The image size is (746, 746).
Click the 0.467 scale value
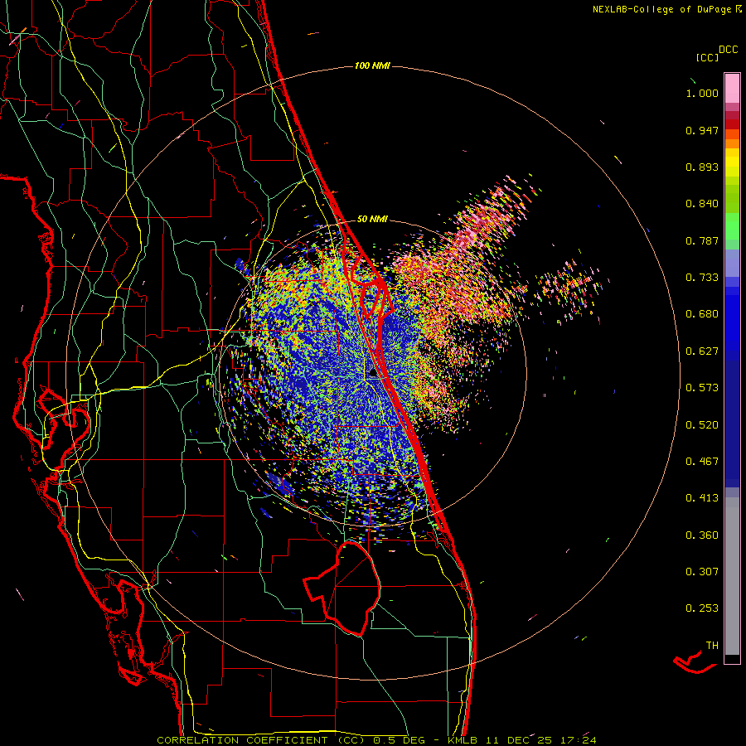[x=702, y=462]
